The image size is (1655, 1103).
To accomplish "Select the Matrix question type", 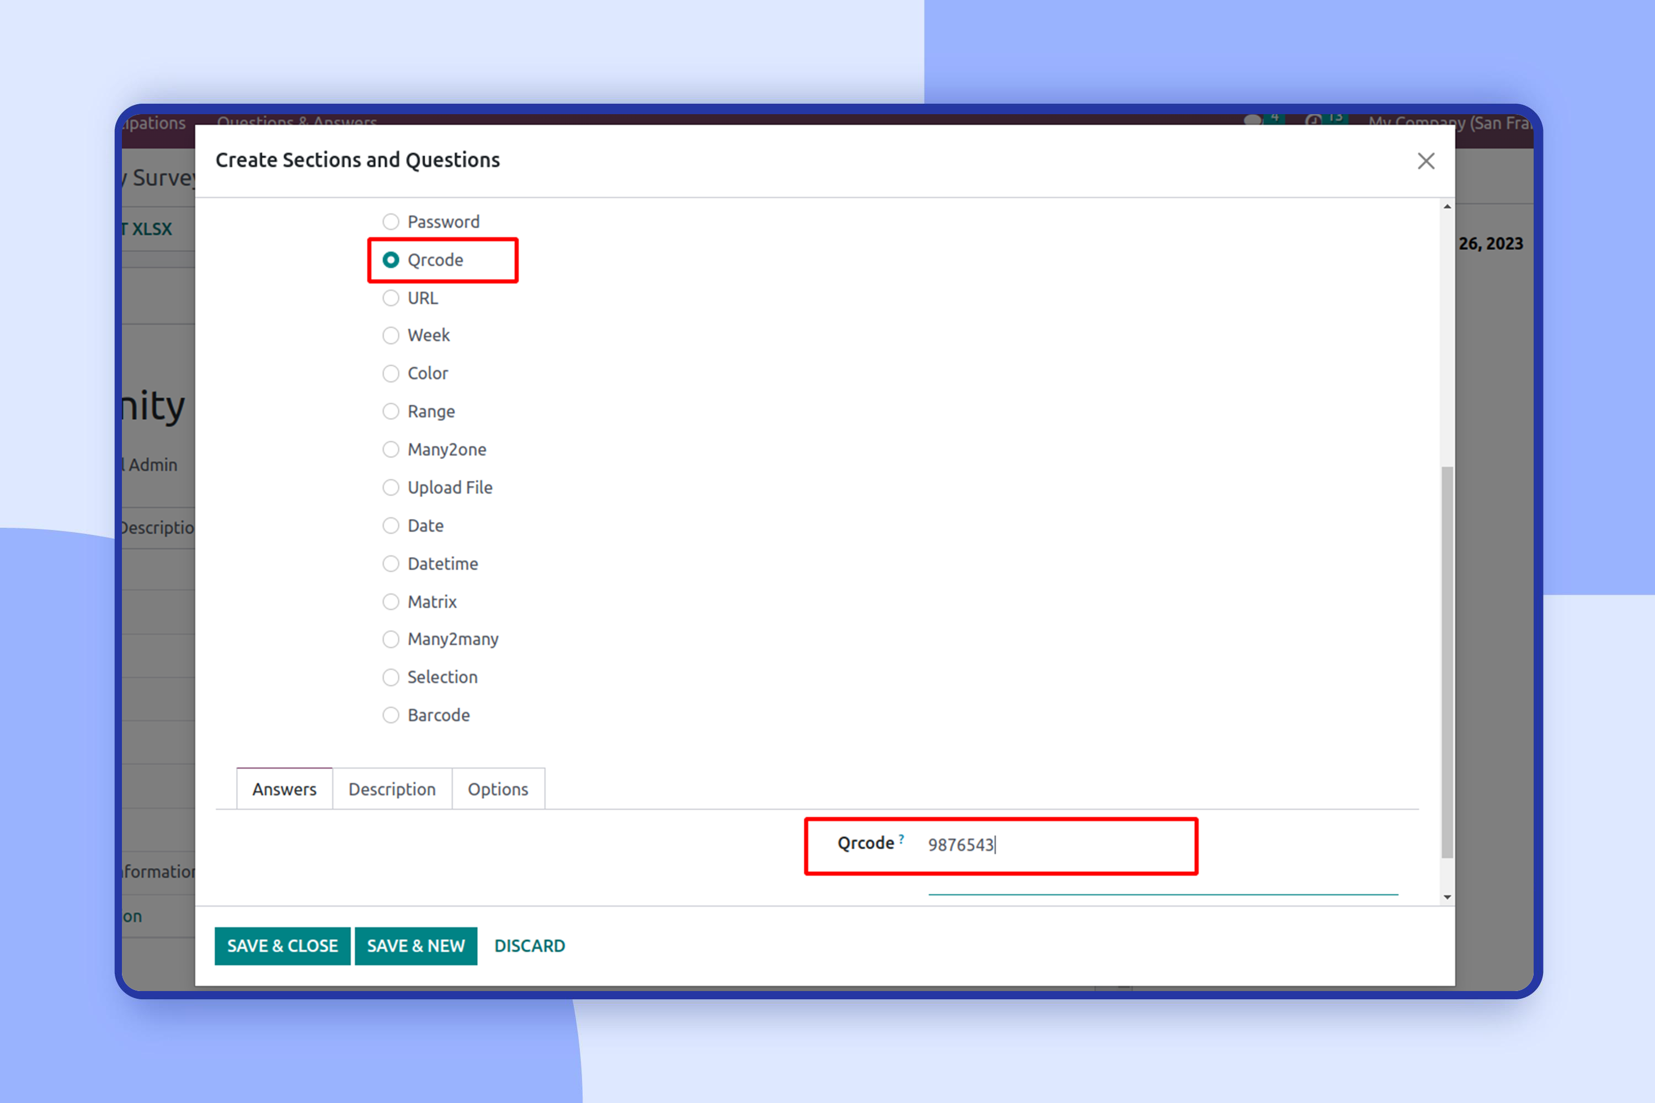I will click(x=391, y=602).
